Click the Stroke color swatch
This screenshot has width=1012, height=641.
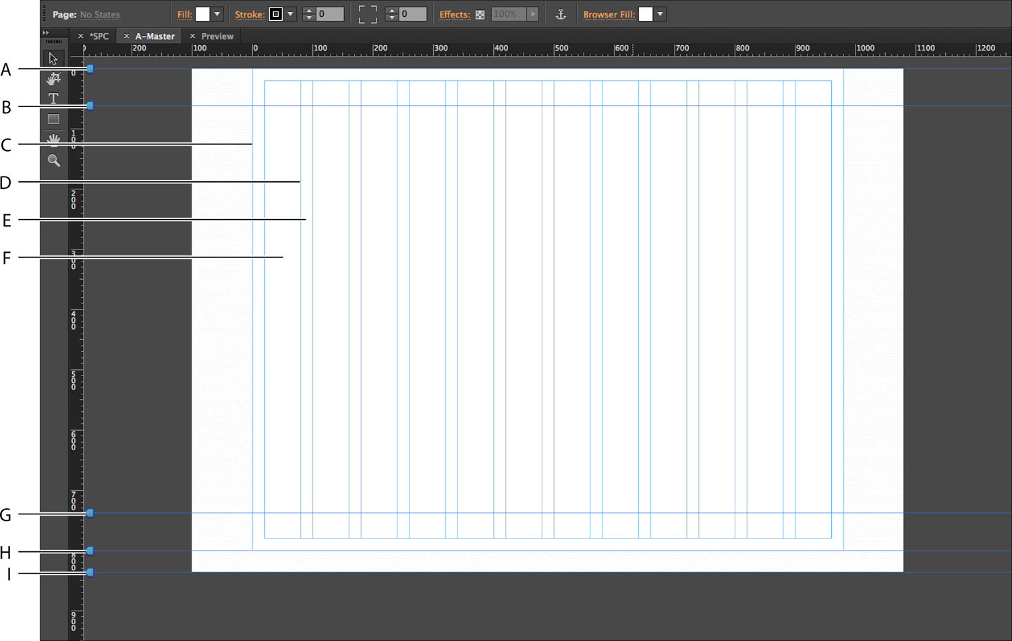click(276, 14)
